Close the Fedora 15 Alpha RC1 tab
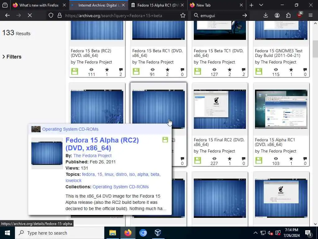318x239 pixels. pos(182,5)
